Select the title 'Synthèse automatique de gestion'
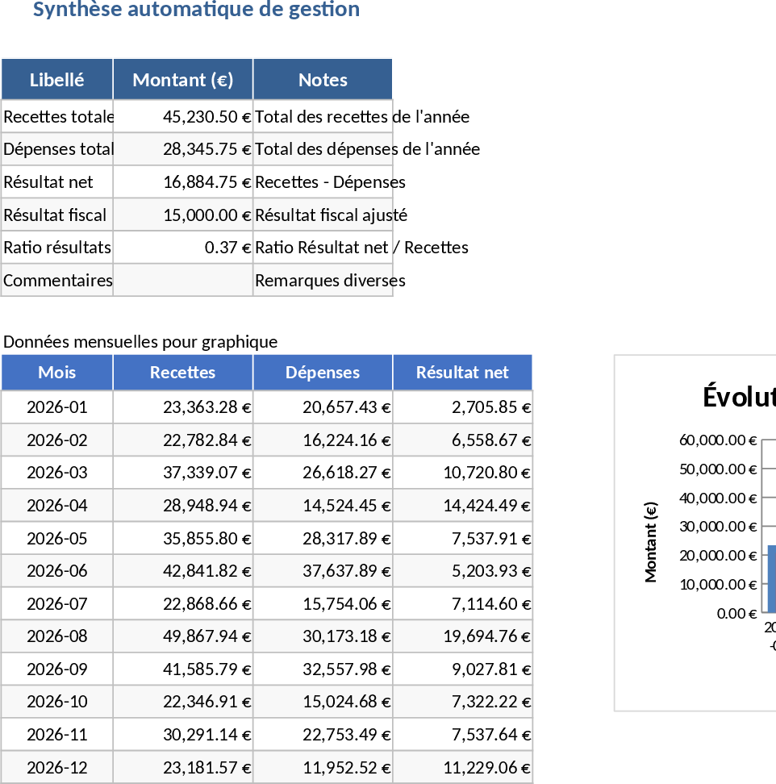Viewport: 776px width, 784px height. click(196, 10)
